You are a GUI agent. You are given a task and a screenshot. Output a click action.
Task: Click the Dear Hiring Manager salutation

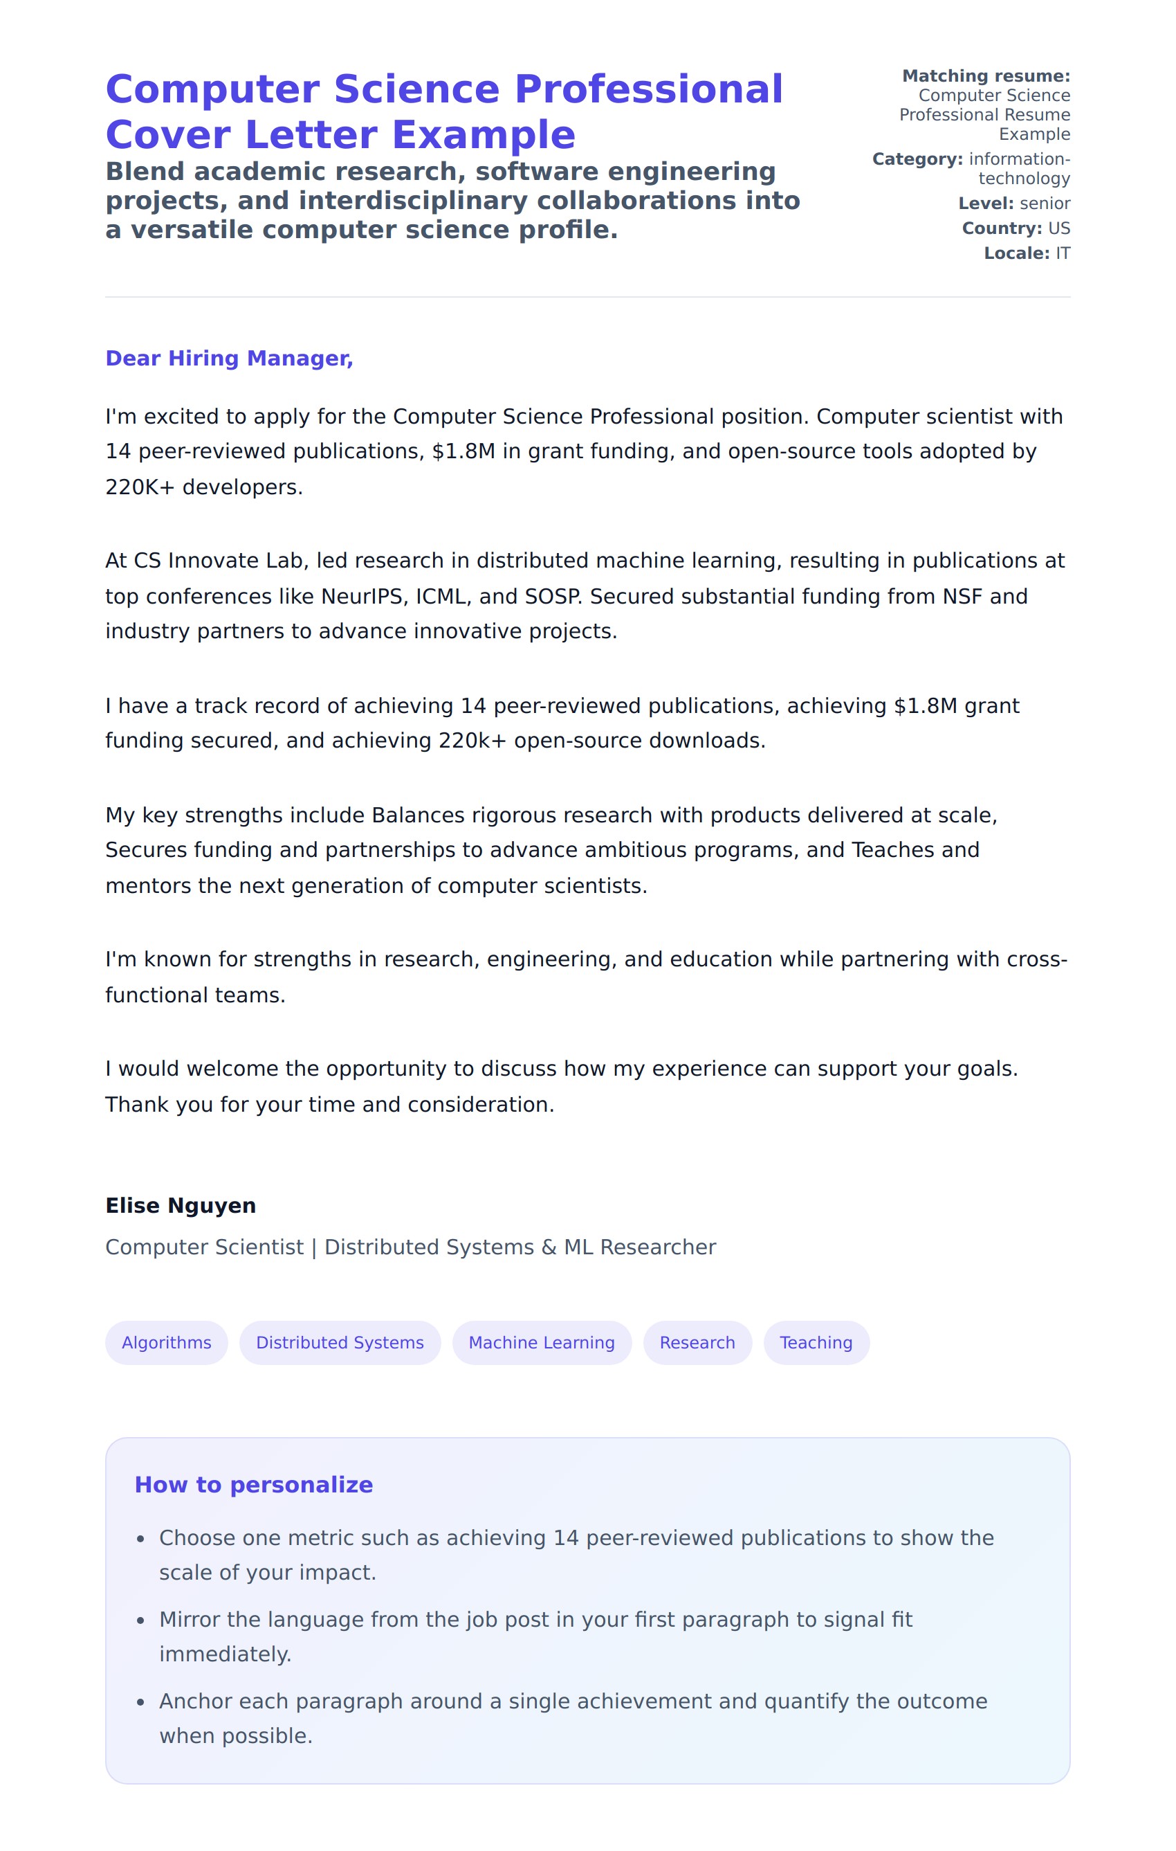click(x=229, y=358)
